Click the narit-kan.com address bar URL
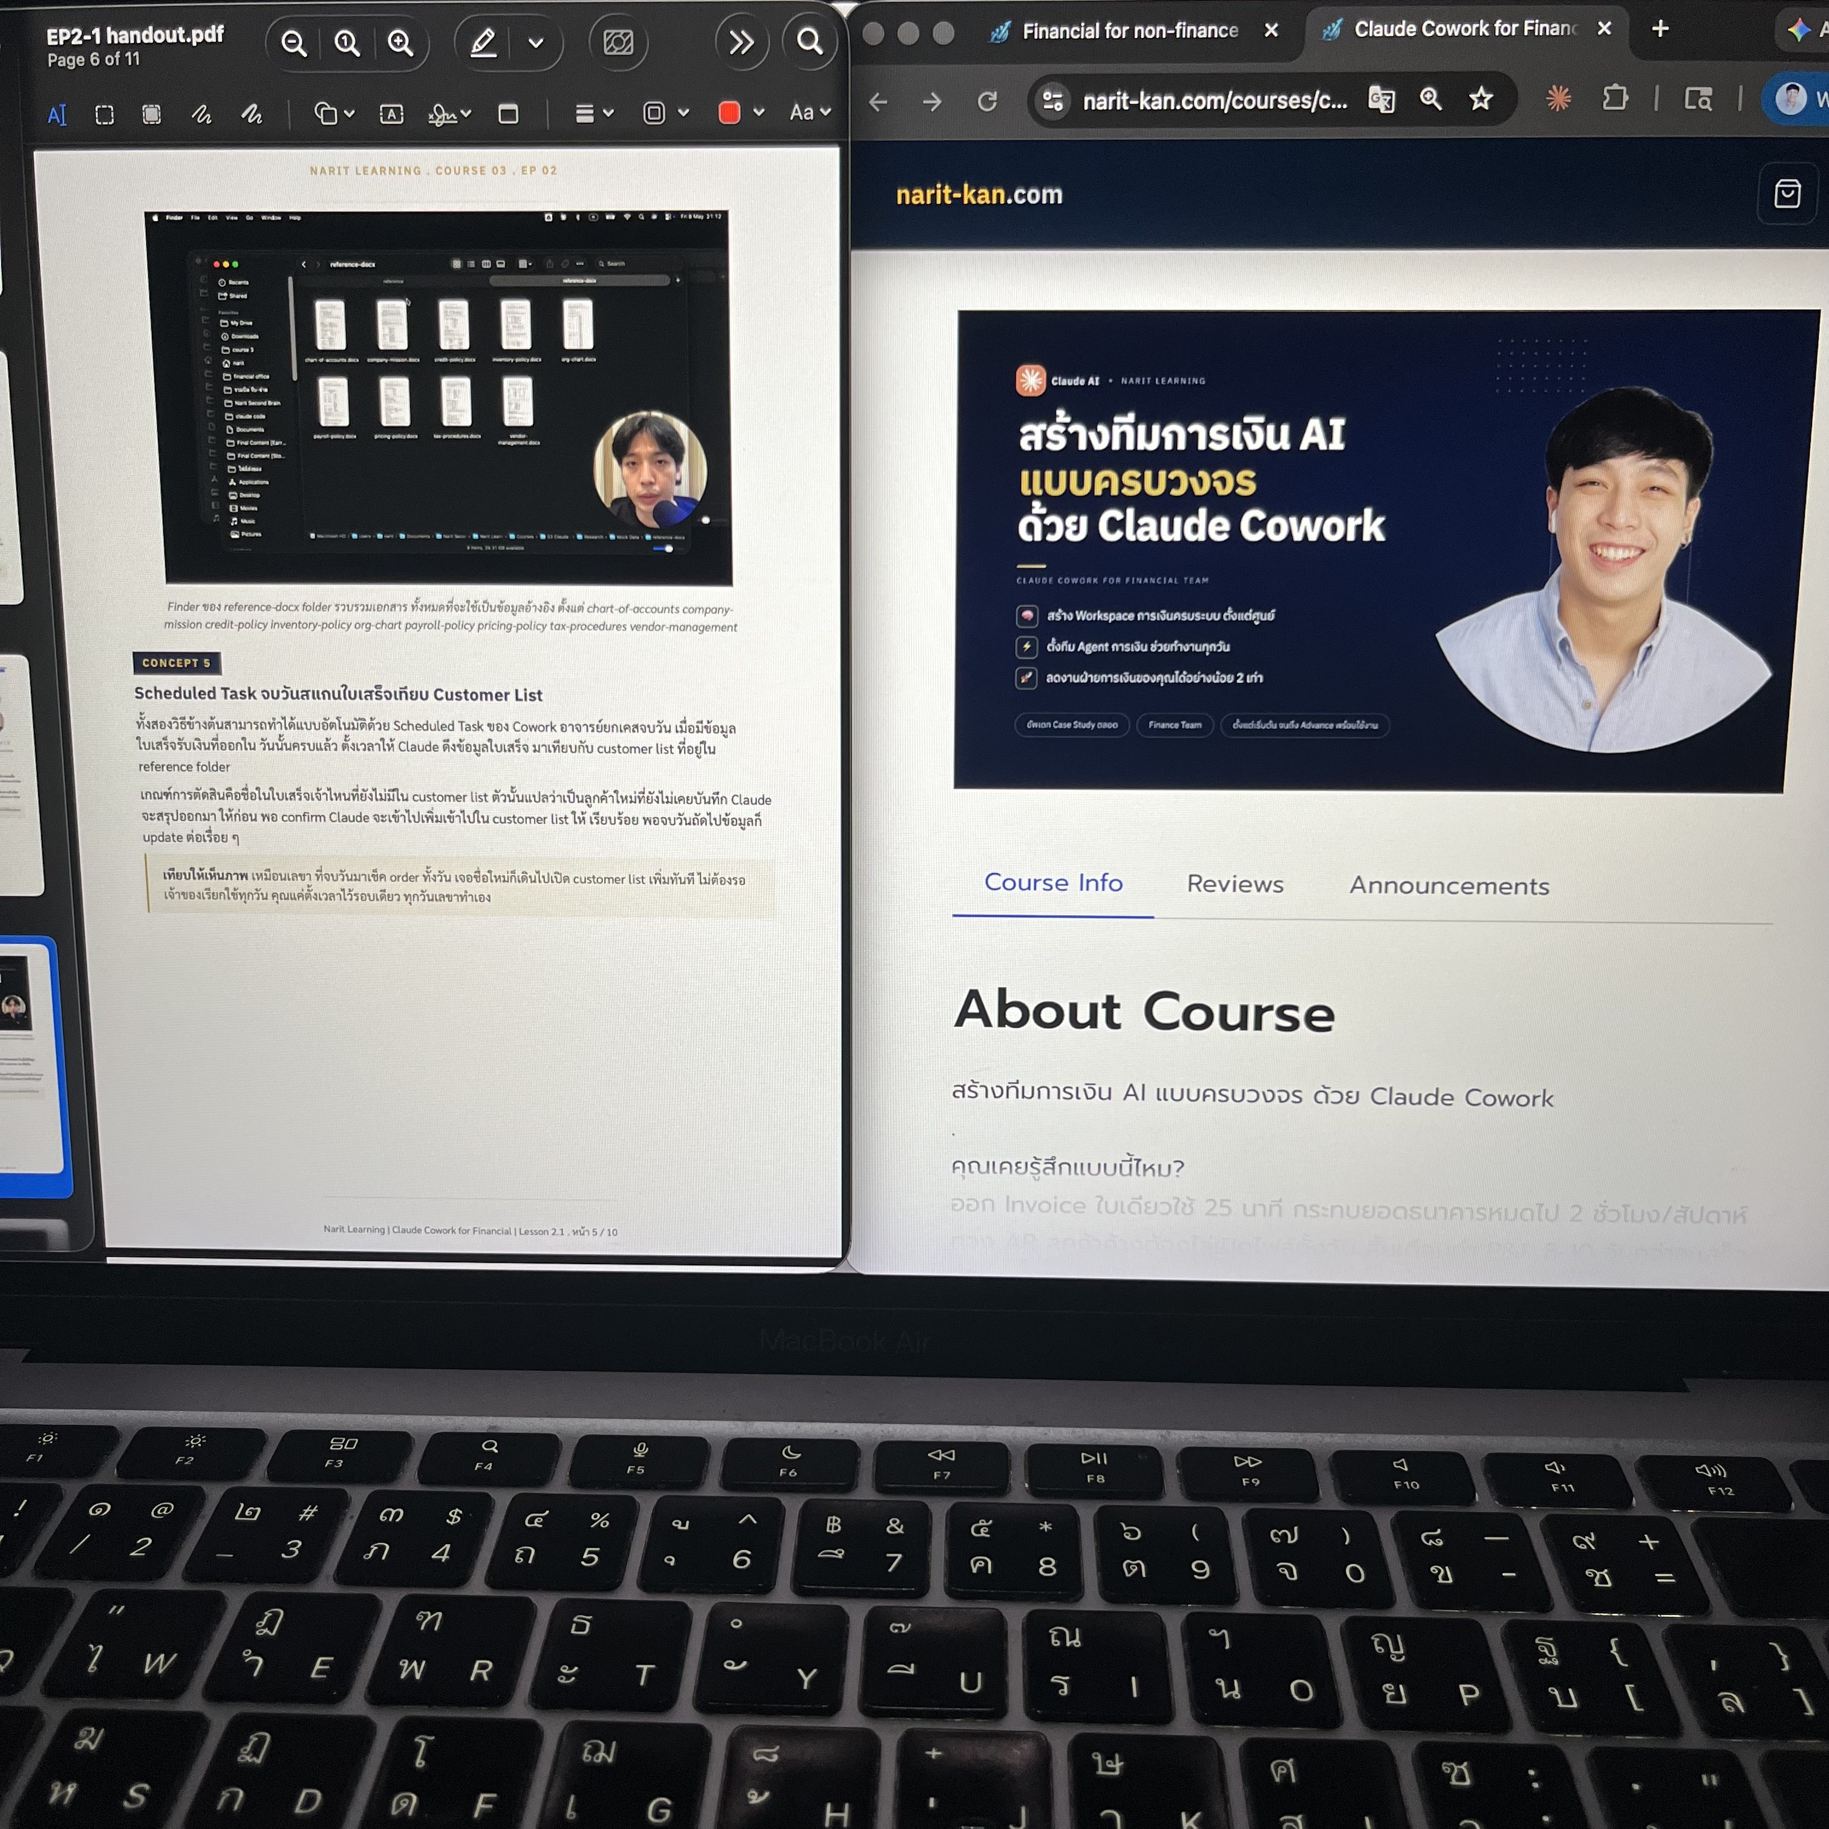 (x=1214, y=100)
